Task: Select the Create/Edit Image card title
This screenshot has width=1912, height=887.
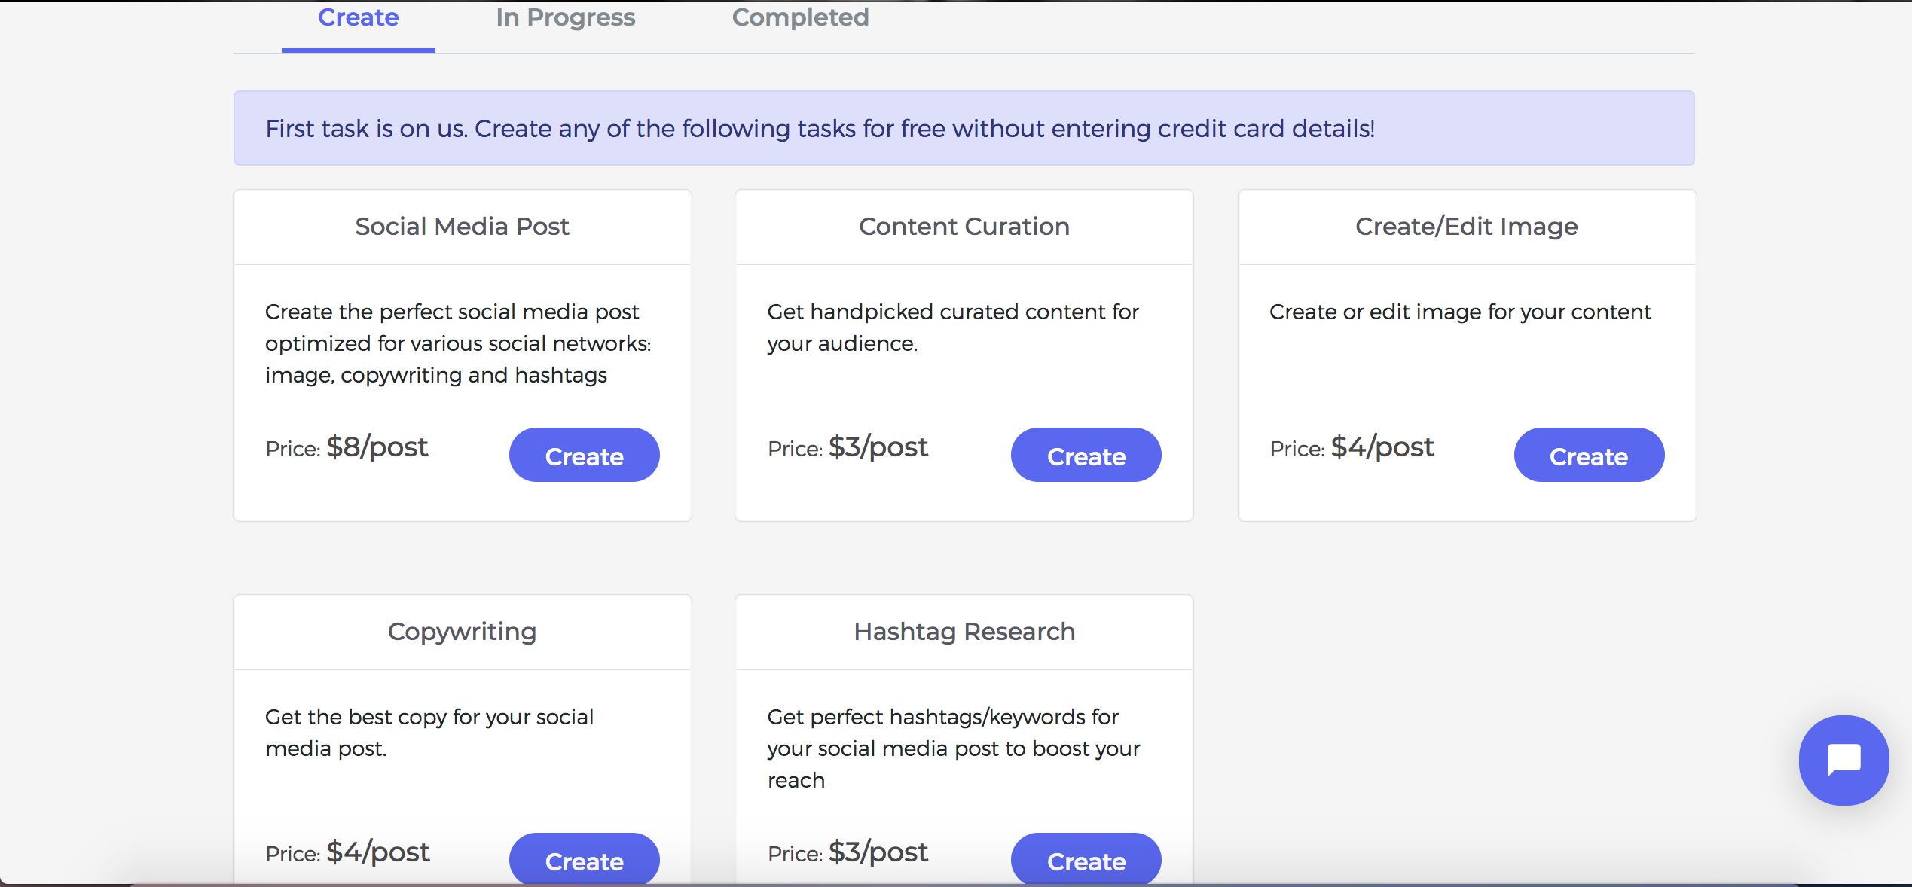Action: point(1467,227)
